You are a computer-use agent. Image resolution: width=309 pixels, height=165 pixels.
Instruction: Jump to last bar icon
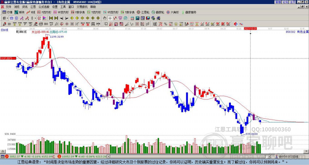56,18
